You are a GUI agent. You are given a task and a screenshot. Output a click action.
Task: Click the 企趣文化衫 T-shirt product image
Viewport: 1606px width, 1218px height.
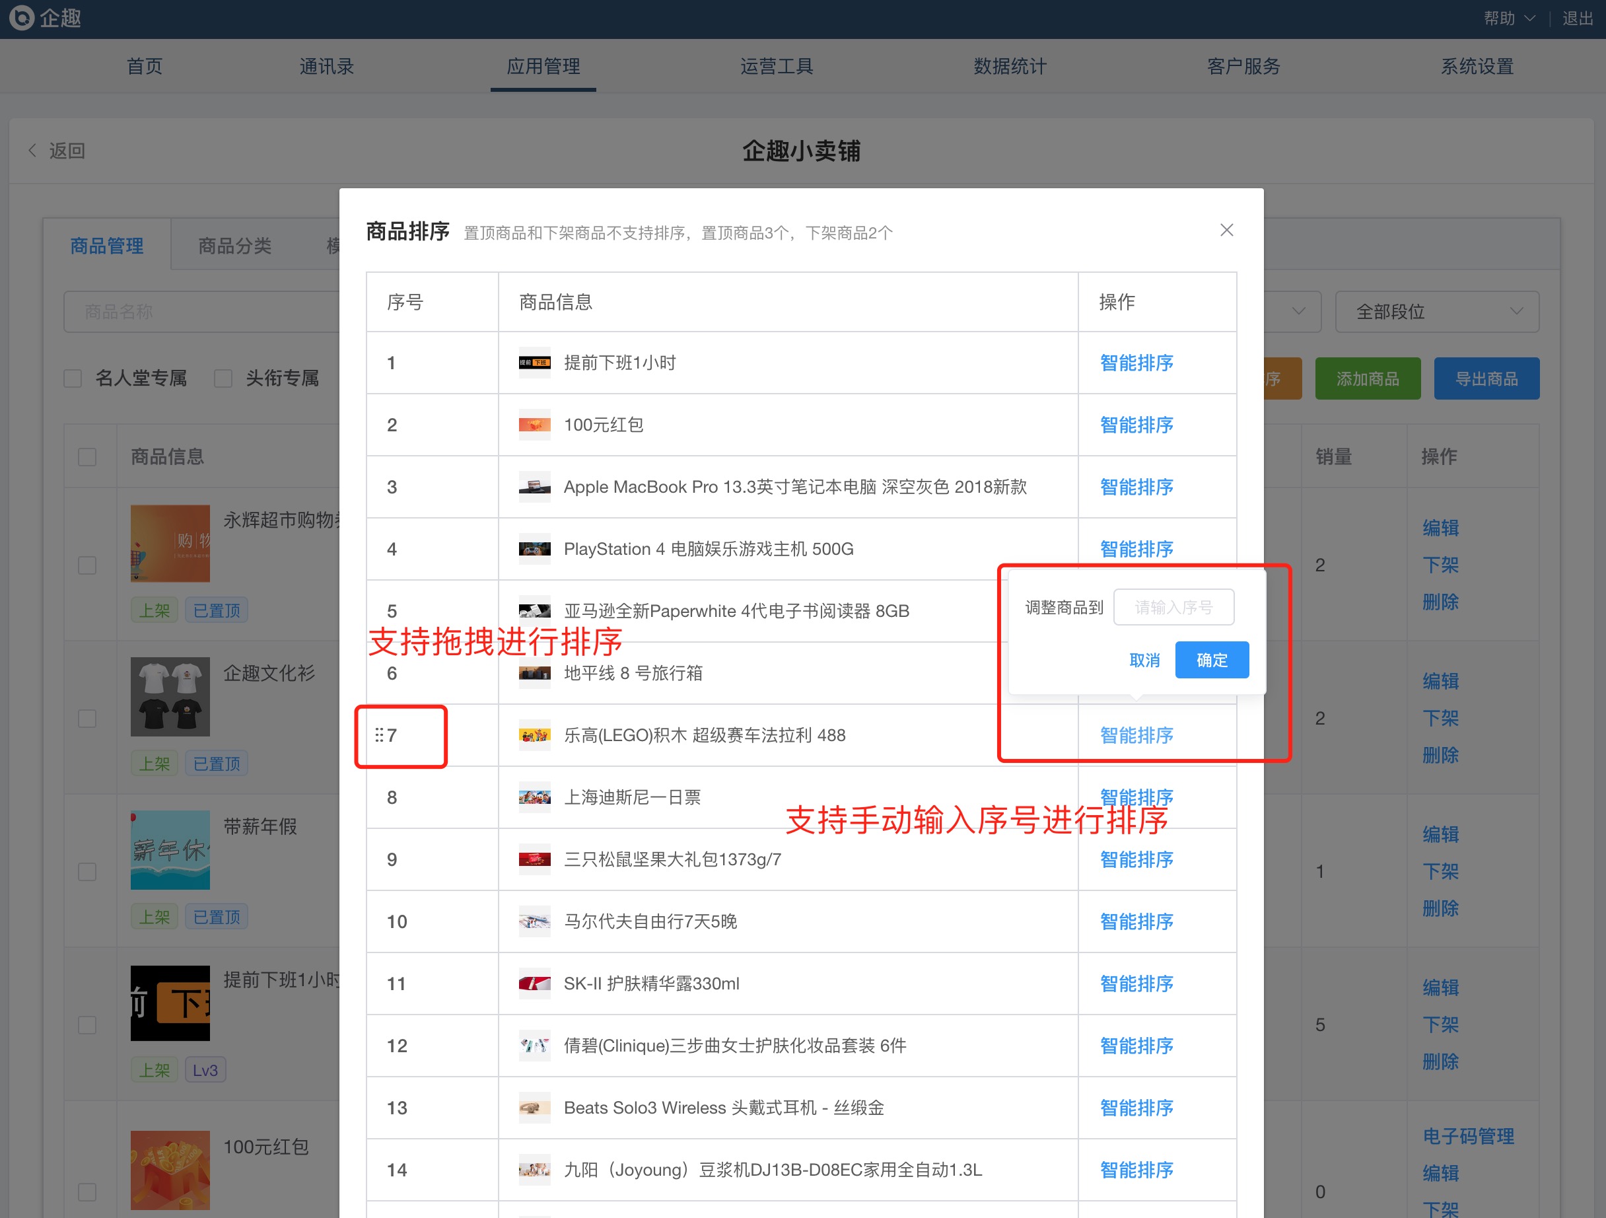pyautogui.click(x=170, y=696)
